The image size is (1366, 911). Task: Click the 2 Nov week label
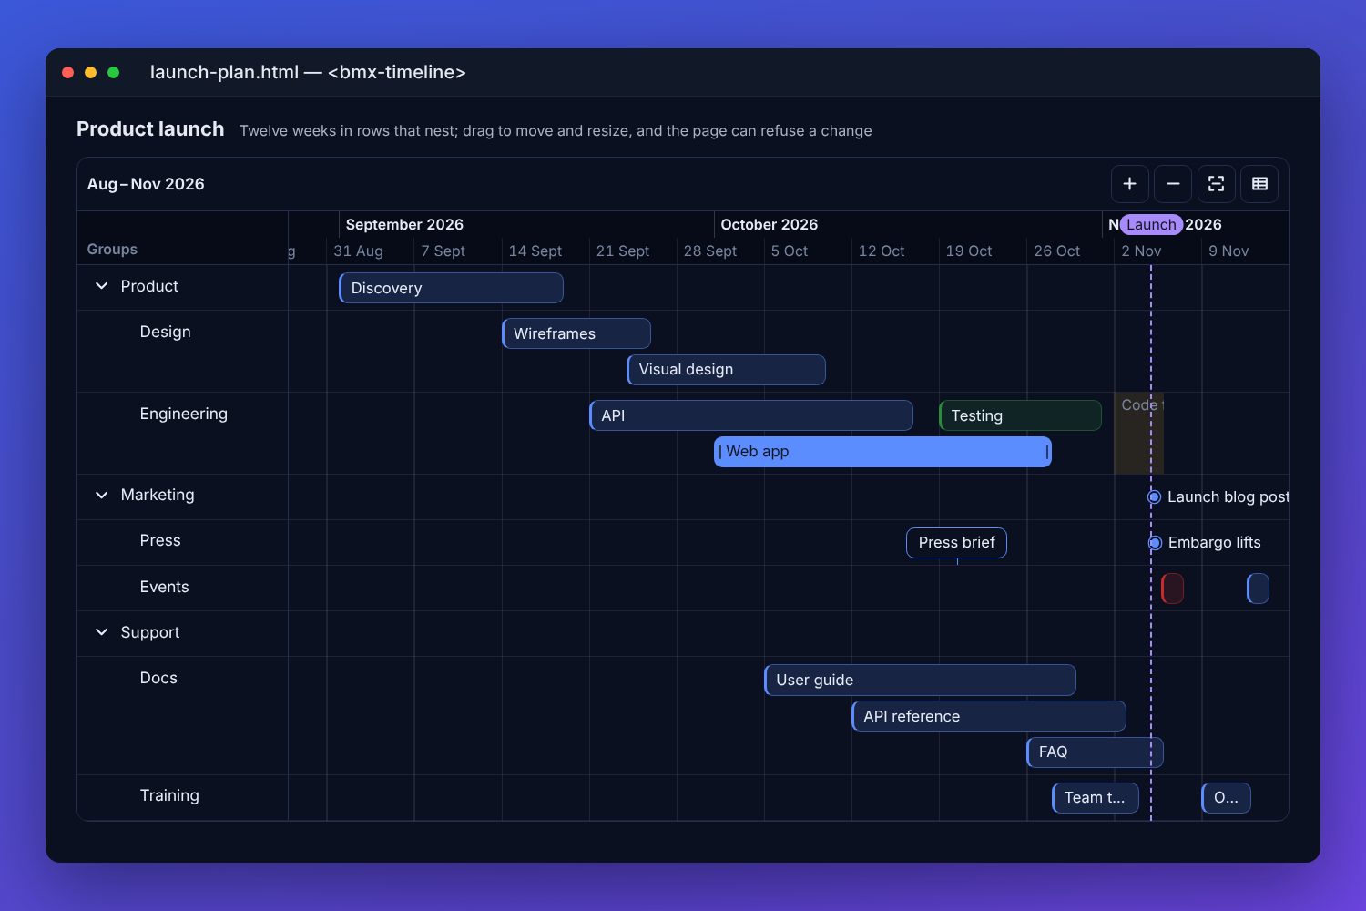point(1141,251)
